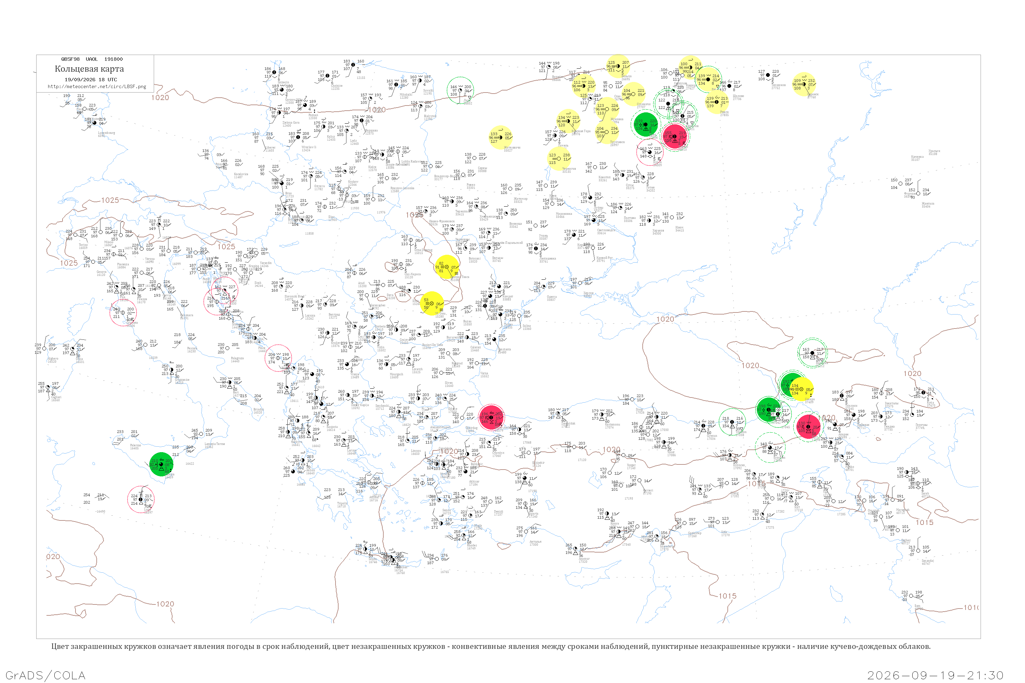
Task: Click the date line '19/09/2026 18 UTC'
Action: coord(91,80)
